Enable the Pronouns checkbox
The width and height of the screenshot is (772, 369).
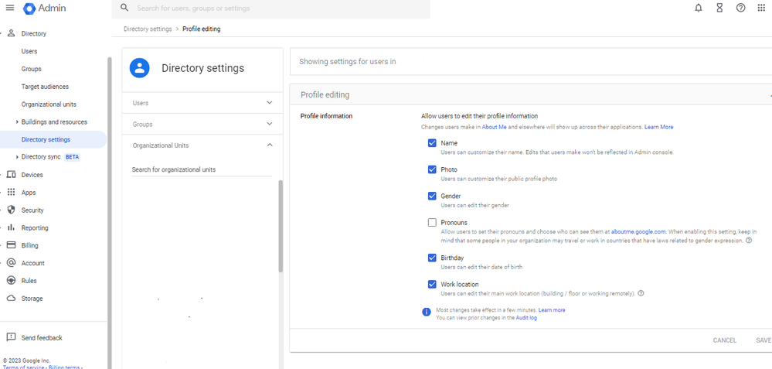click(x=432, y=223)
